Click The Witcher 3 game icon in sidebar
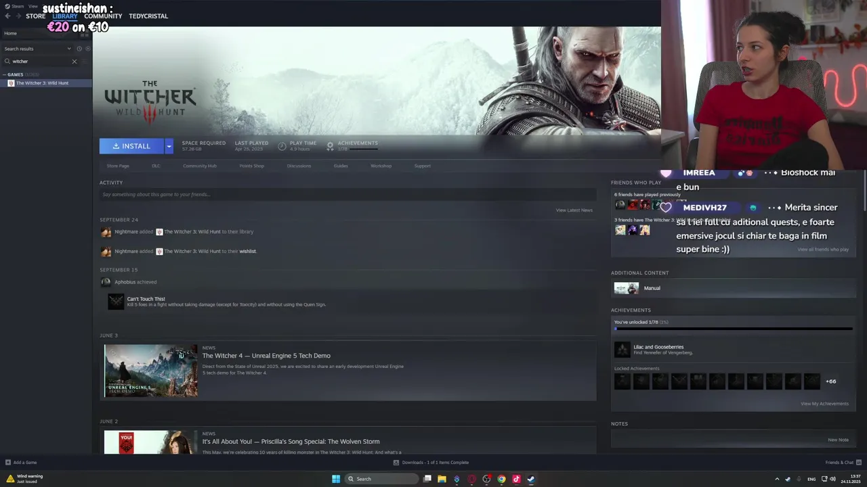The image size is (867, 487). click(x=11, y=83)
